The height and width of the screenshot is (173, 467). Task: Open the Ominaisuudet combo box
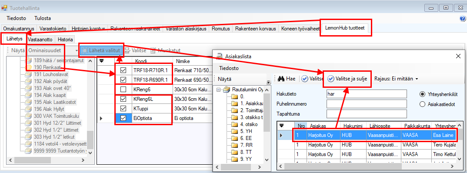tap(53, 50)
